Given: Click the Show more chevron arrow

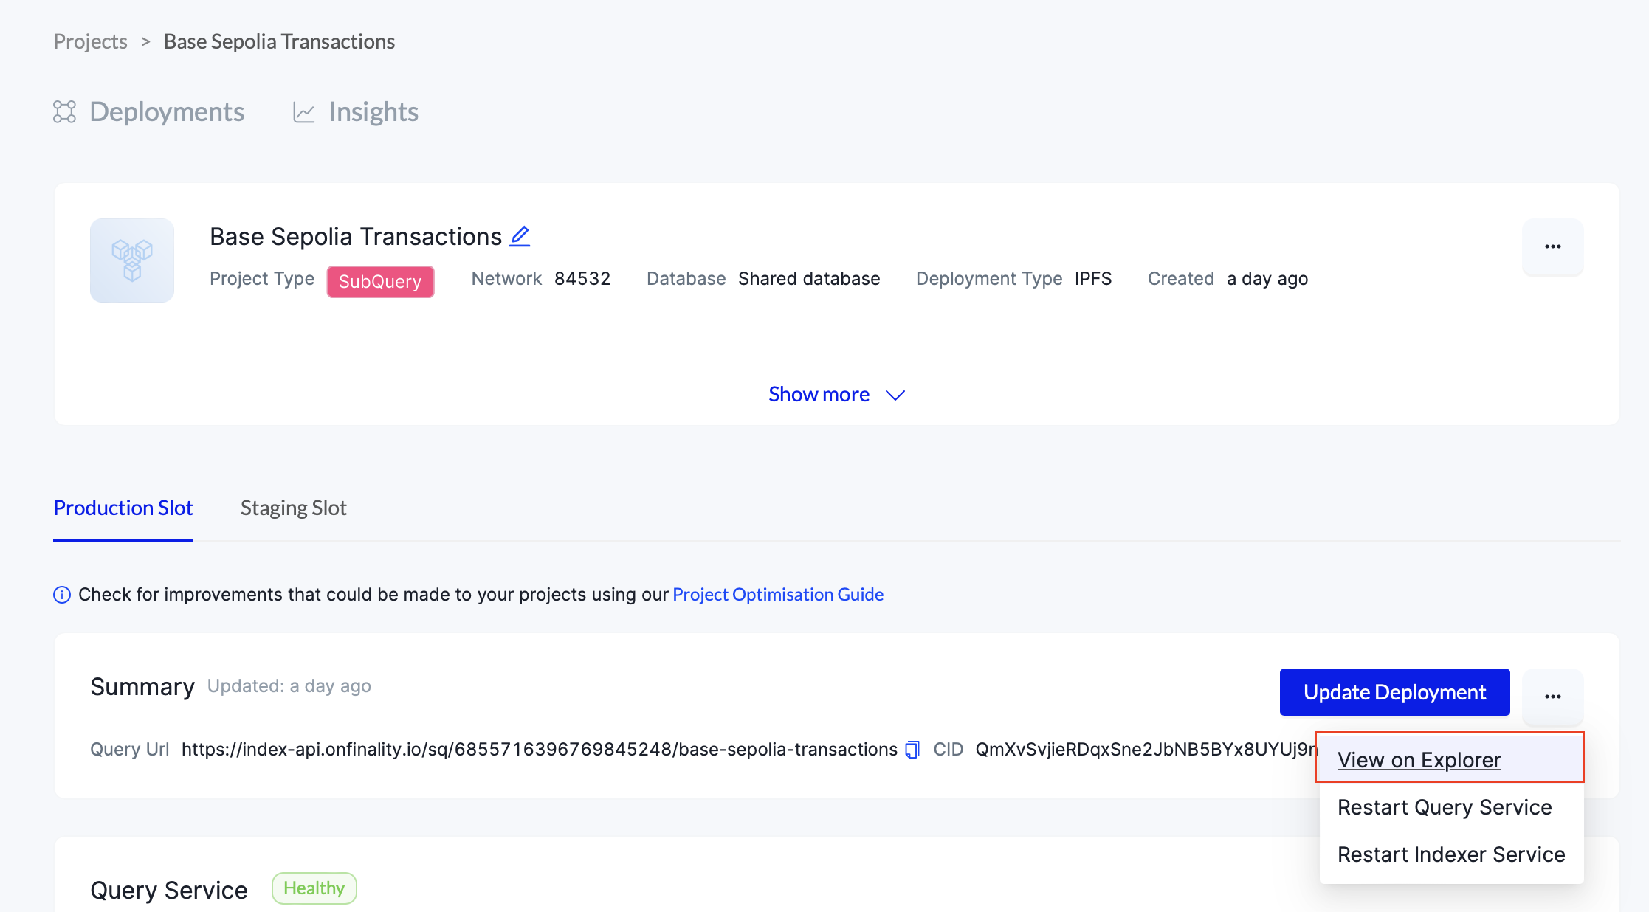Looking at the screenshot, I should [895, 395].
